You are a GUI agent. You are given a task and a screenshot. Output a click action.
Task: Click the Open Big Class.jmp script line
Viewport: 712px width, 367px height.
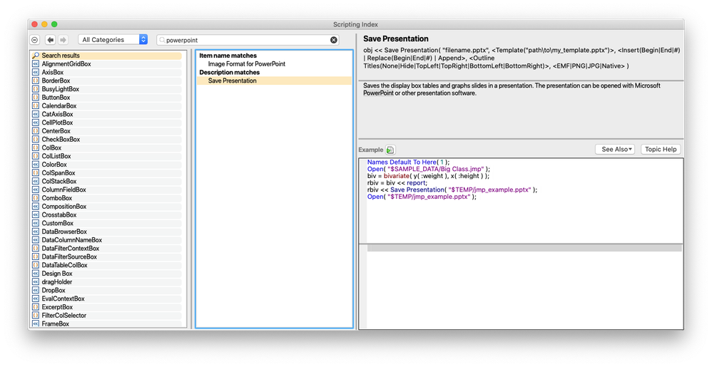[429, 169]
